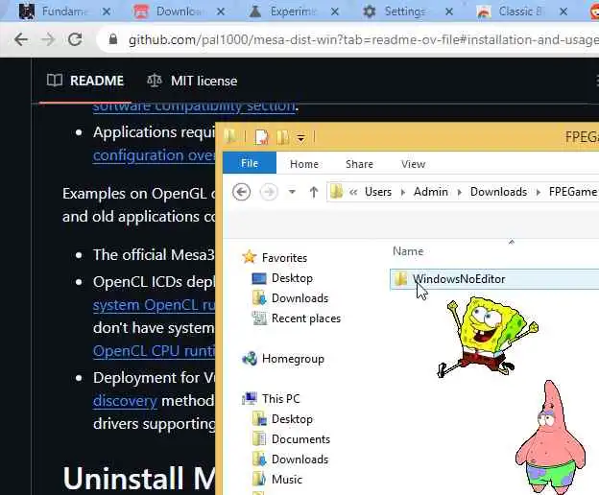Image resolution: width=599 pixels, height=495 pixels.
Task: Click Users in the breadcrumb path
Action: pyautogui.click(x=378, y=192)
